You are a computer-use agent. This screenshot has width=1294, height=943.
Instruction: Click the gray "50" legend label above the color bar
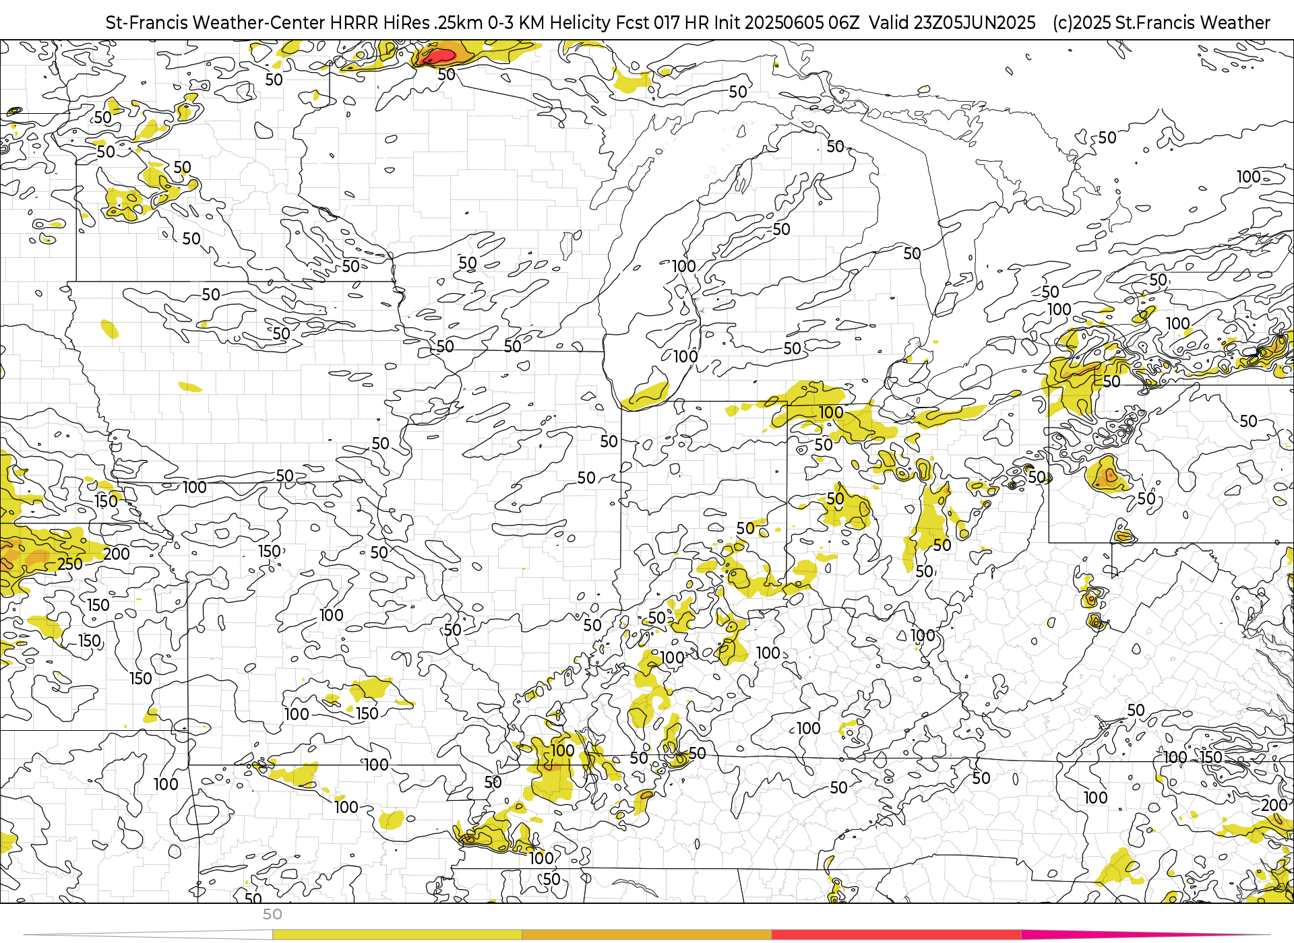[x=272, y=914]
